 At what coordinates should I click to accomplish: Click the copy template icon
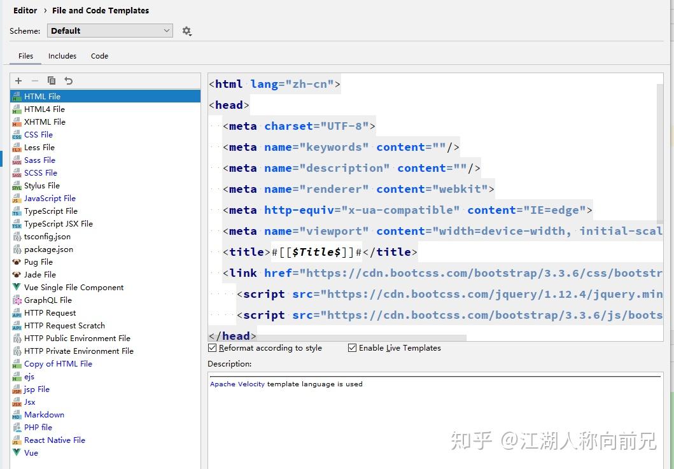click(52, 81)
